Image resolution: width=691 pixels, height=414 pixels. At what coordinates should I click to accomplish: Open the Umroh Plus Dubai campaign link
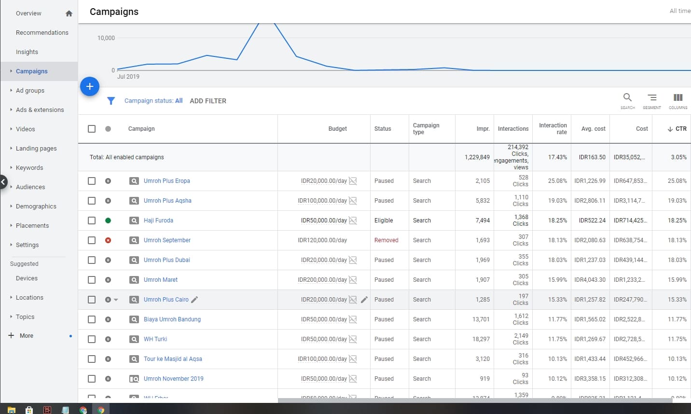point(167,260)
